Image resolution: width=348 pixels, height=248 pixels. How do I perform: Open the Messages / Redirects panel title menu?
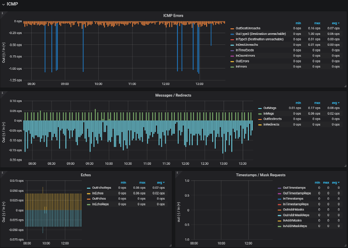coord(173,95)
